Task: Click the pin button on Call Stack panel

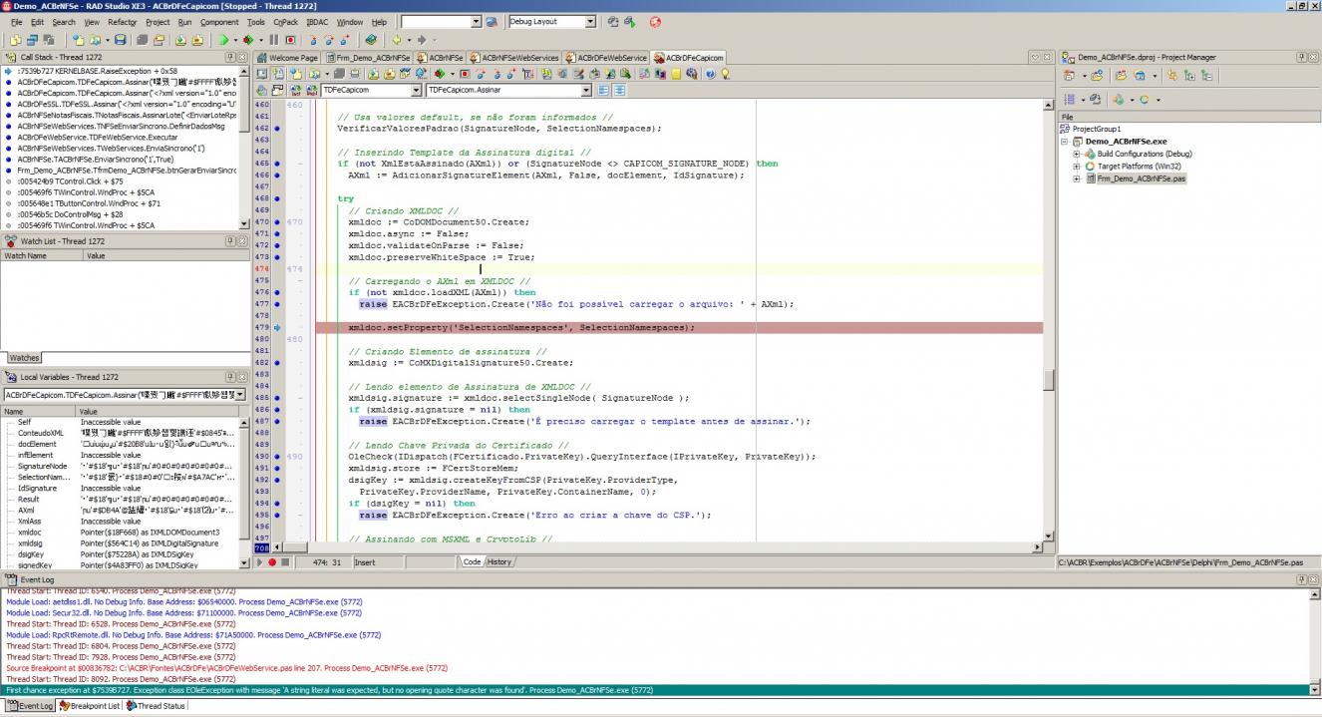Action: click(x=229, y=58)
